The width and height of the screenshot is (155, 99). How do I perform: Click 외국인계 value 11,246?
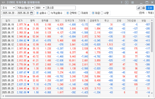[x=72, y=65]
